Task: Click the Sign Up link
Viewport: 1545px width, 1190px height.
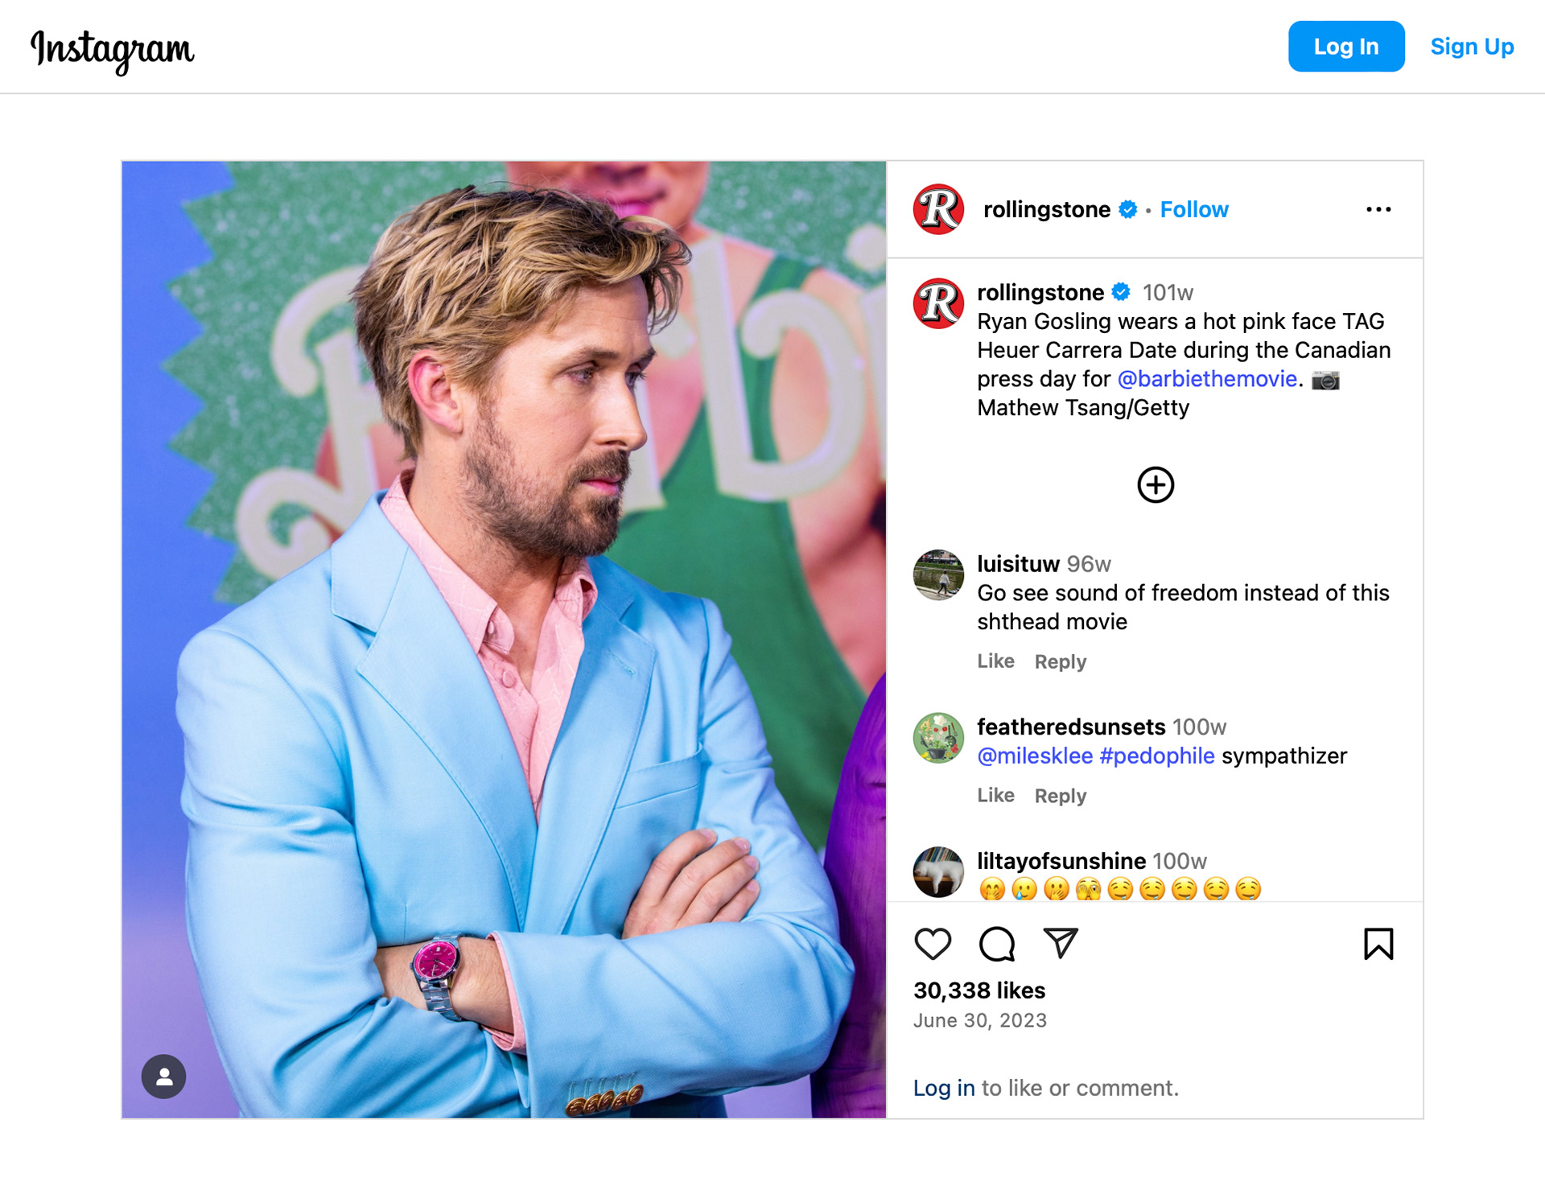Action: 1472,47
